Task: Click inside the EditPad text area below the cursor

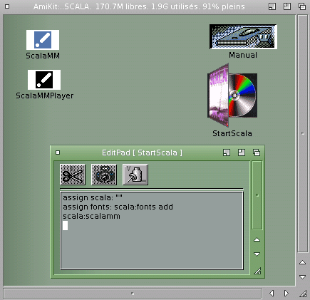Action: tap(152, 249)
